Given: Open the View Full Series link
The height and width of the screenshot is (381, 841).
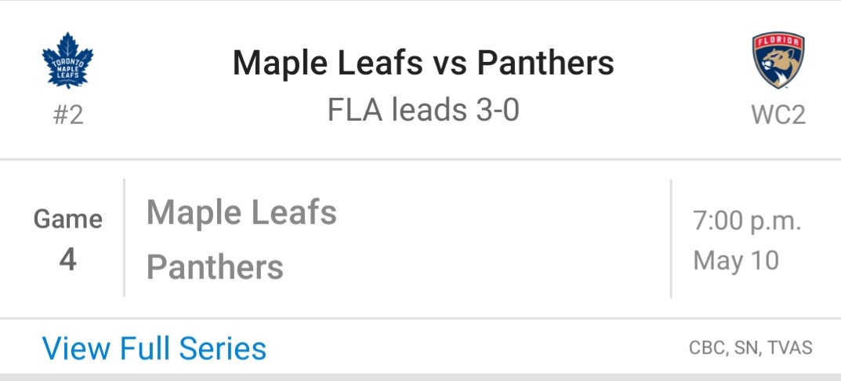Looking at the screenshot, I should point(154,348).
